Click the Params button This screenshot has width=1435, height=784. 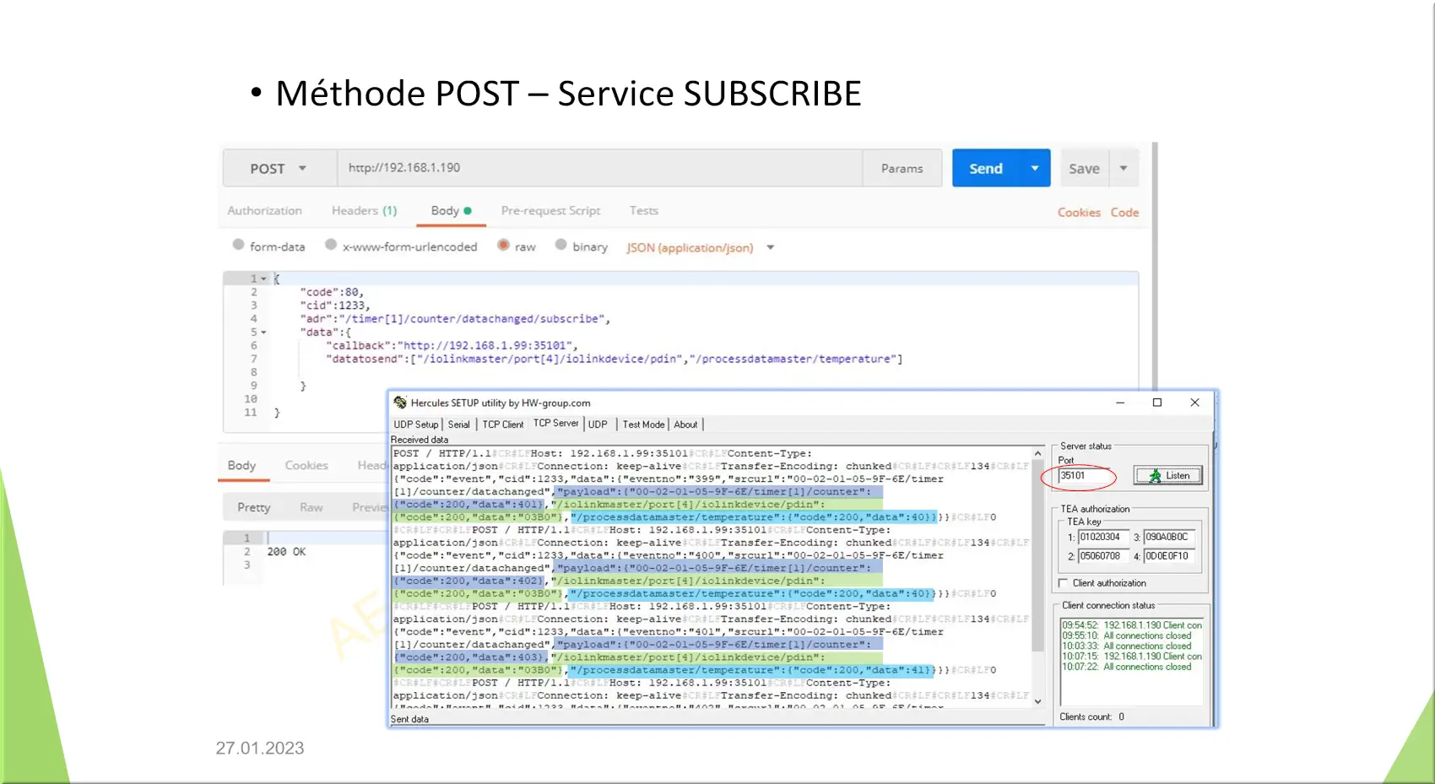(x=902, y=169)
